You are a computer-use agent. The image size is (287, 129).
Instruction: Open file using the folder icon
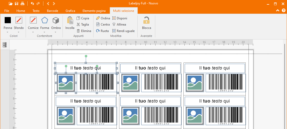pos(10,3)
